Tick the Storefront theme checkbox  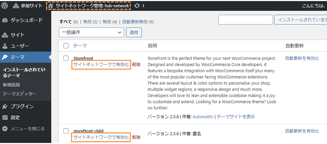66,58
